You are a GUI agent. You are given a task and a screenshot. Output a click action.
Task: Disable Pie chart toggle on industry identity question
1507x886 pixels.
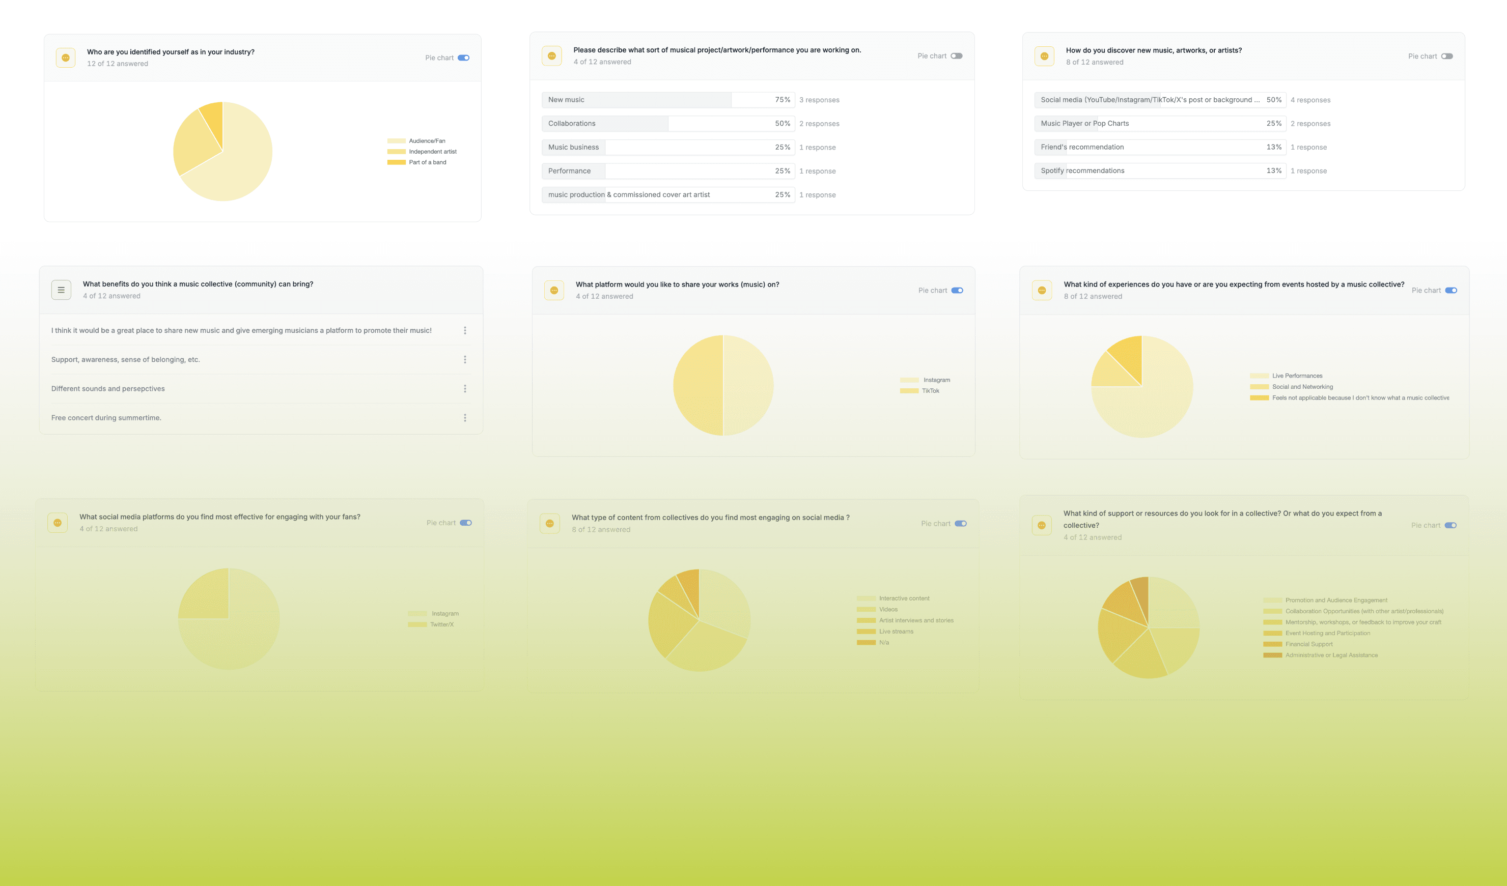coord(463,58)
